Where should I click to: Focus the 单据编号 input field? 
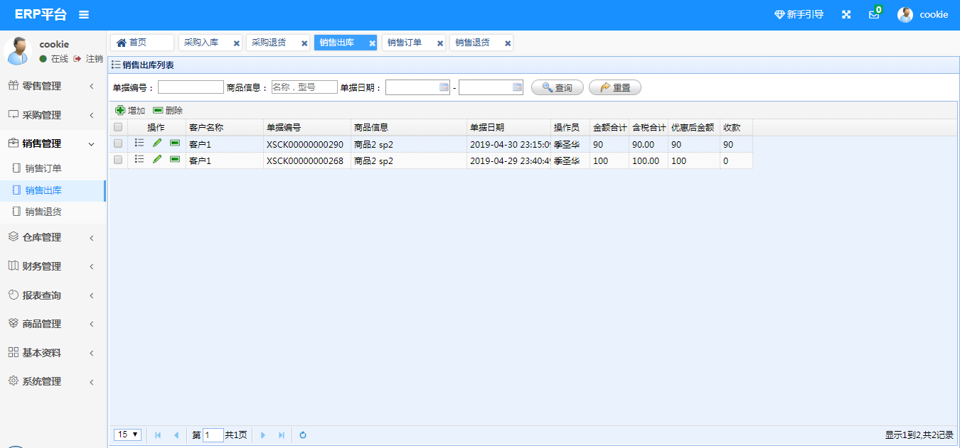(x=191, y=87)
